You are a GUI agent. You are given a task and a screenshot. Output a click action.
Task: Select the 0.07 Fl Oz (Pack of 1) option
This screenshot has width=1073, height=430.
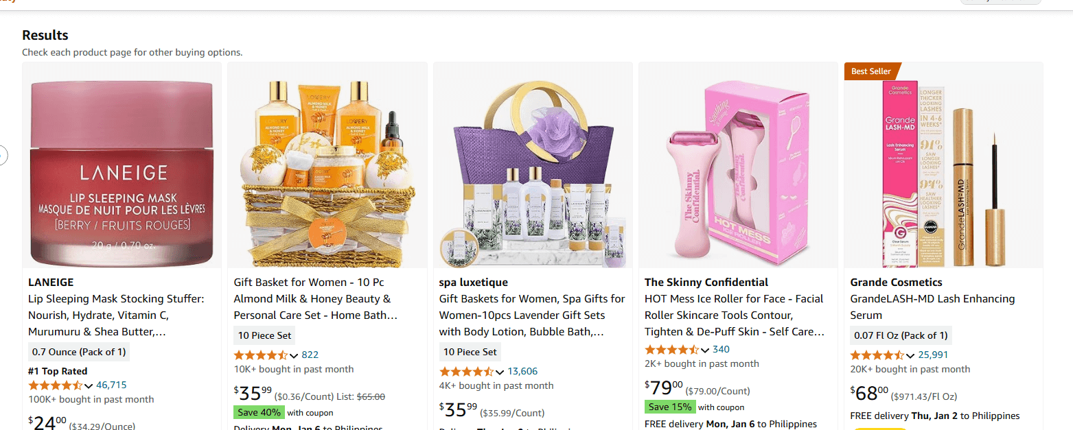pos(901,335)
